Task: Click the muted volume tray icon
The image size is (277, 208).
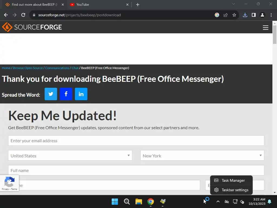Action: coord(242,201)
